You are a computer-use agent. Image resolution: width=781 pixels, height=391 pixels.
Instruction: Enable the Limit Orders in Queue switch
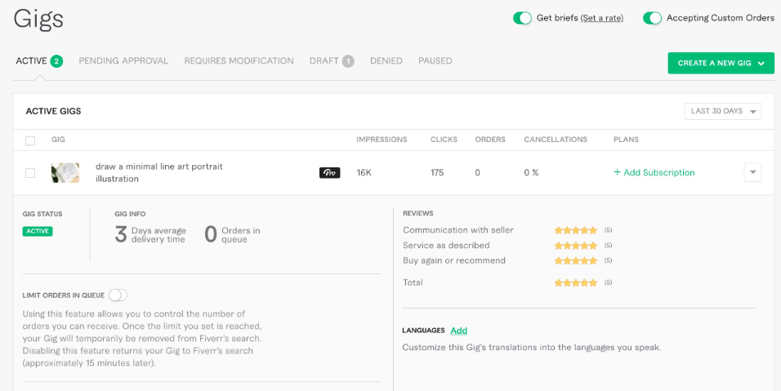[x=118, y=295]
